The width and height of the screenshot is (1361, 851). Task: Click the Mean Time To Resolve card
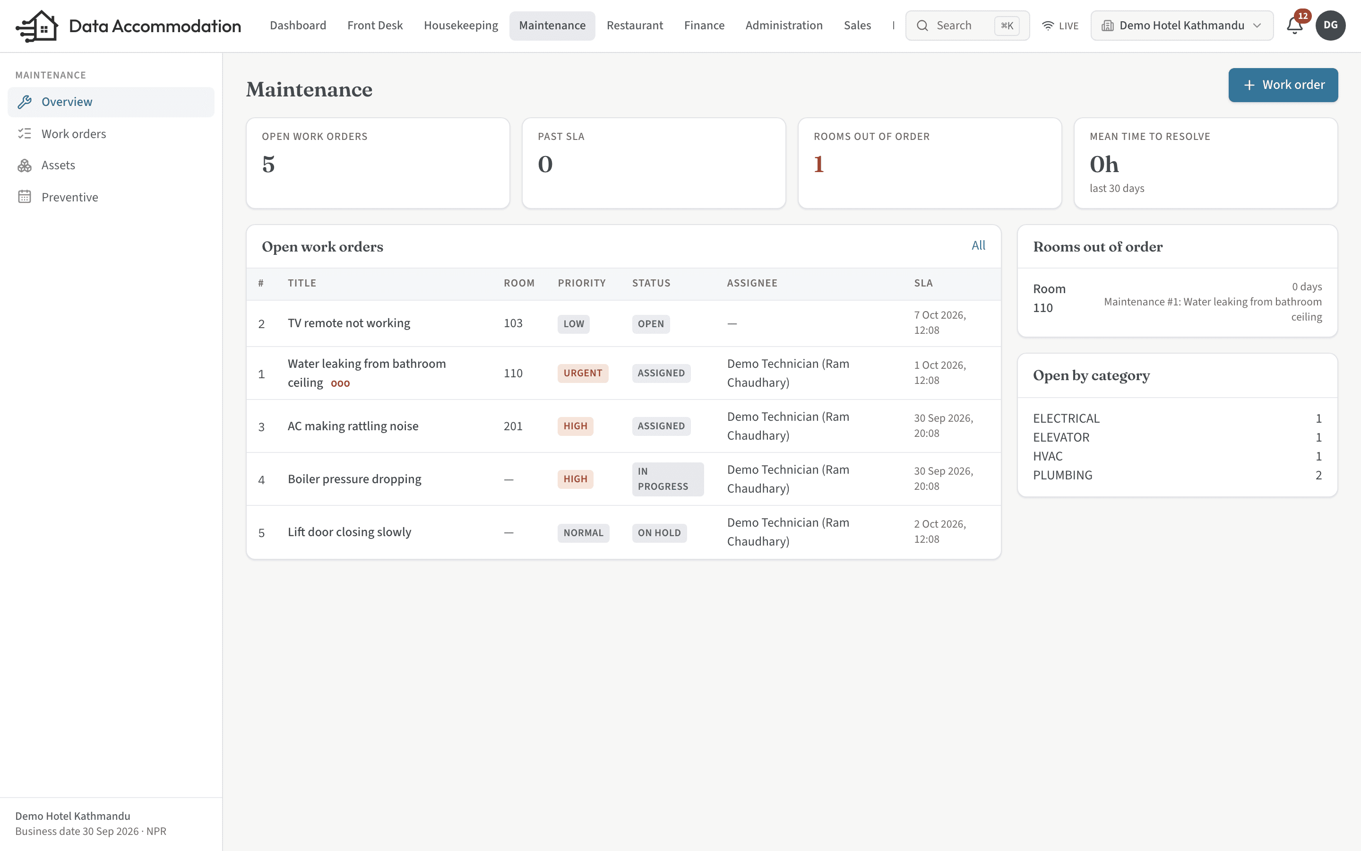click(x=1206, y=163)
